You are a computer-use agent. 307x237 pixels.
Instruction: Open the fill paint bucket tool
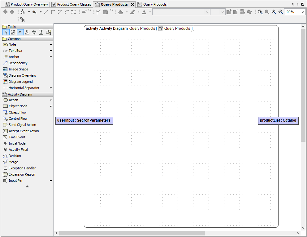[120, 12]
